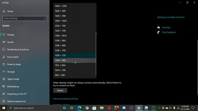Open Storage settings
The image size is (198, 111).
(11, 72)
